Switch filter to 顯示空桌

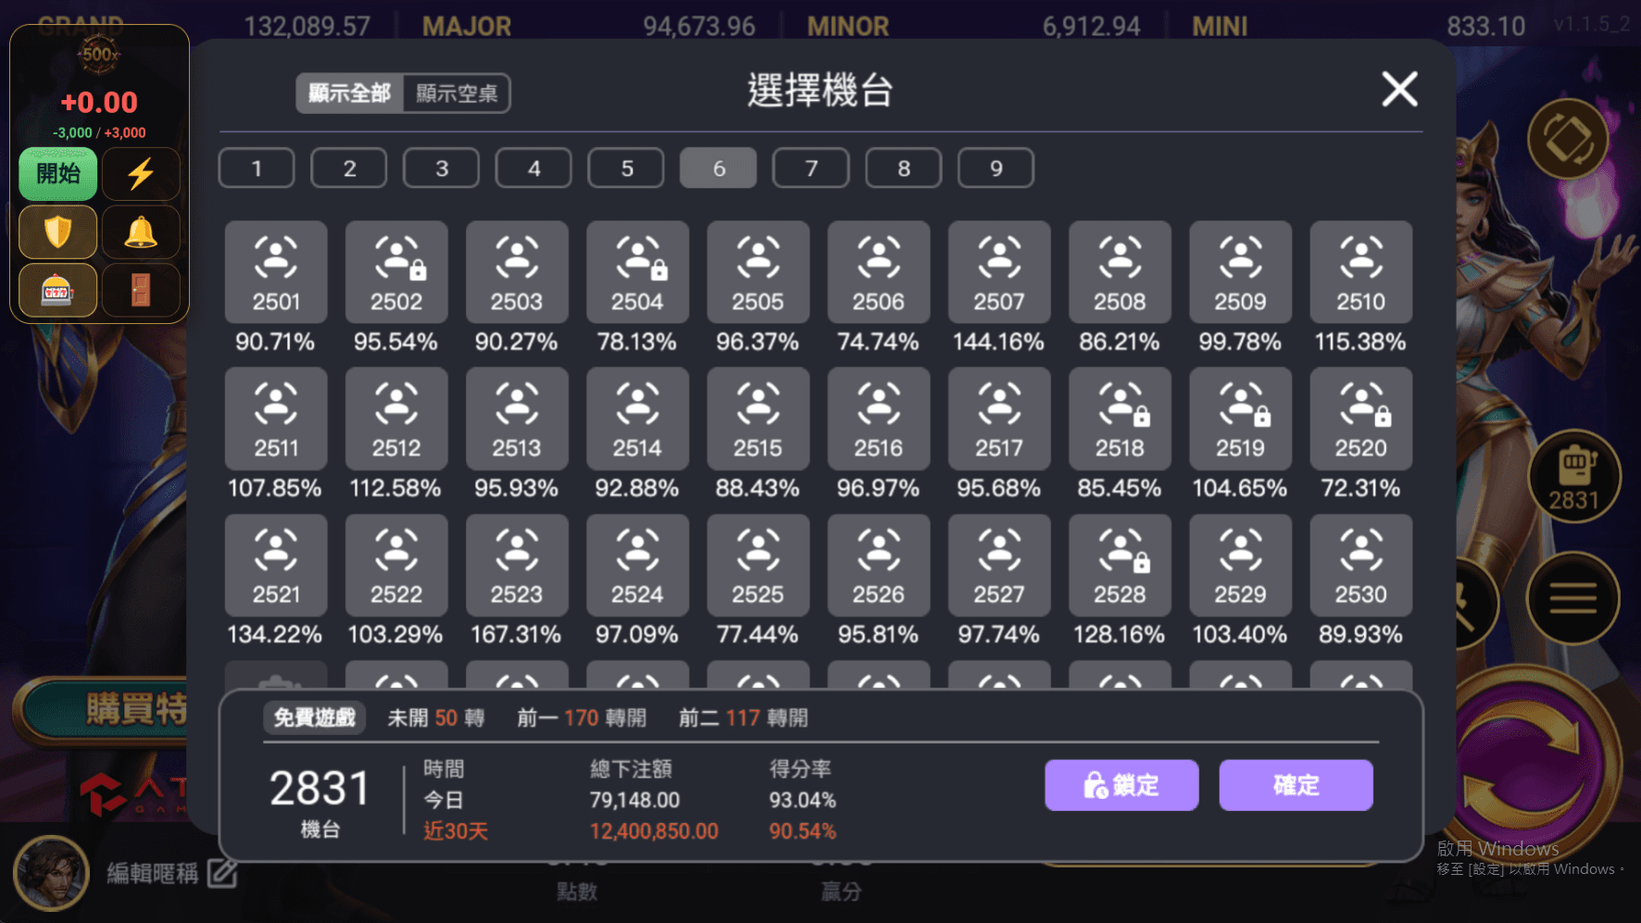(457, 94)
